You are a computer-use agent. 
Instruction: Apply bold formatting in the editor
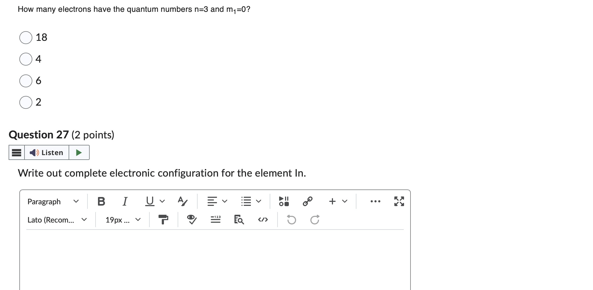[x=101, y=201]
